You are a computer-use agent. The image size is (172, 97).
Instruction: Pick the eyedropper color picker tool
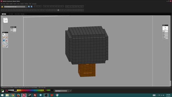[x=6, y=46]
